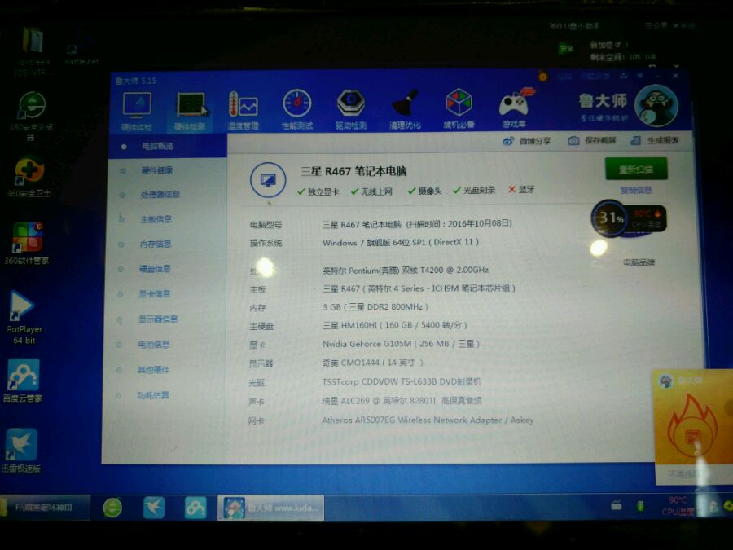Open the folder icon at desktop top-left
The height and width of the screenshot is (550, 733).
pos(33,51)
